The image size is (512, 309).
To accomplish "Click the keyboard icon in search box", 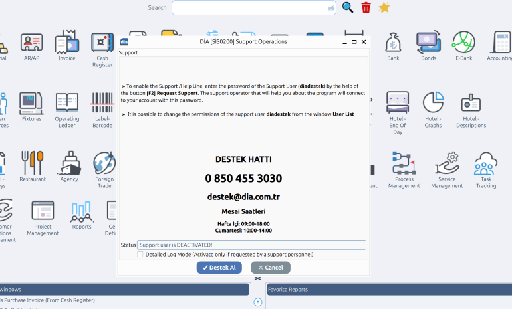I will click(x=331, y=8).
